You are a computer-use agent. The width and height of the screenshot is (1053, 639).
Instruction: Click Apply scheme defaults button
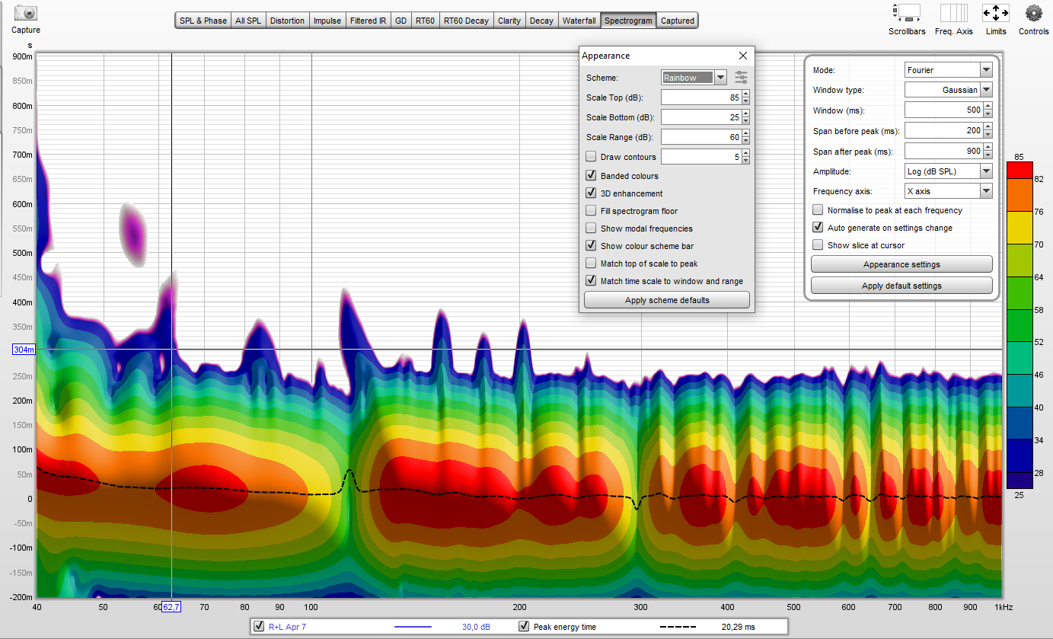(x=666, y=300)
